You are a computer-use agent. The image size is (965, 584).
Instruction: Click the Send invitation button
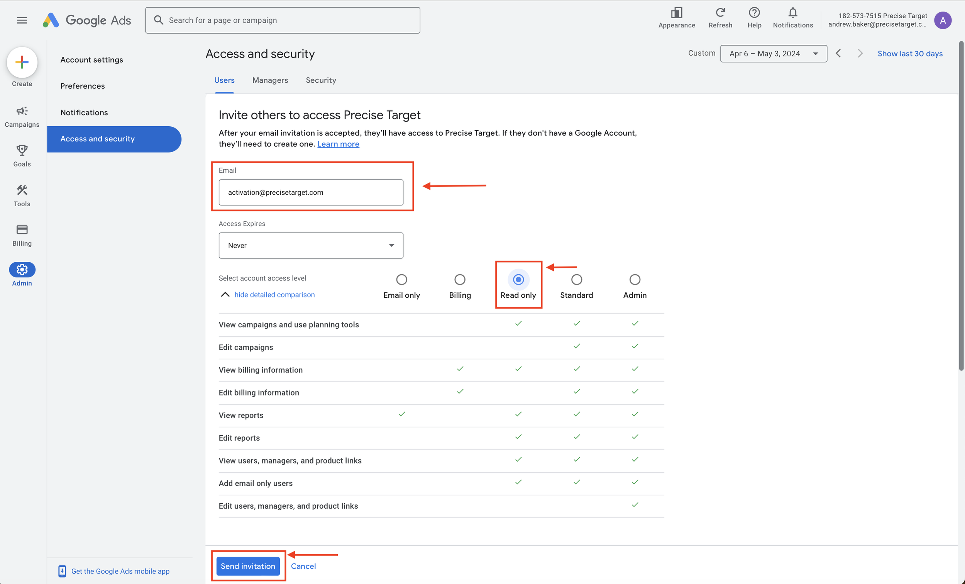pos(247,565)
